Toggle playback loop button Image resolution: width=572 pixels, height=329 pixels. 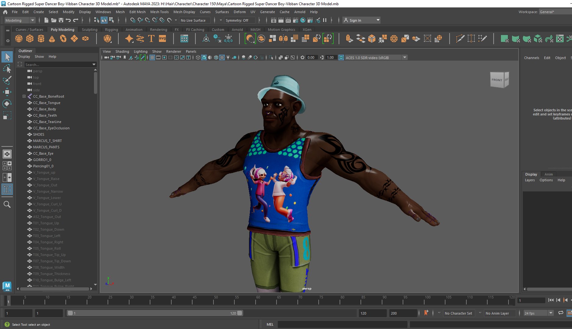(560, 313)
